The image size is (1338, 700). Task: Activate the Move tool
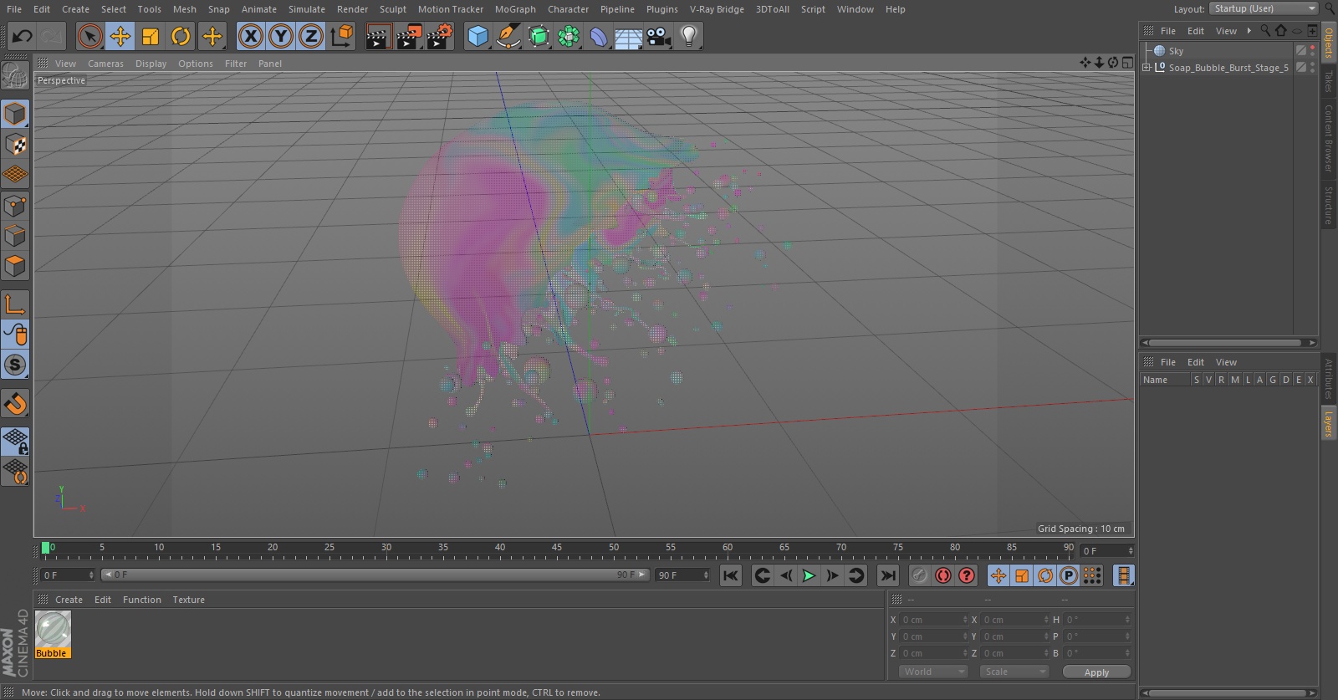[120, 36]
